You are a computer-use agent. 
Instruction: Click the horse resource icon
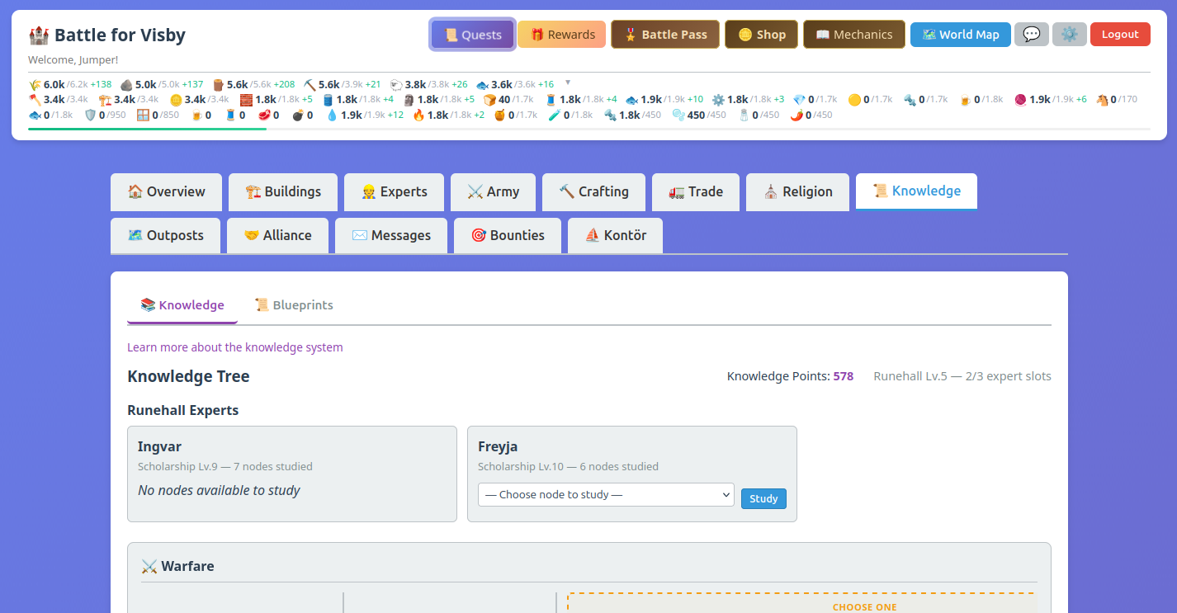point(1102,100)
